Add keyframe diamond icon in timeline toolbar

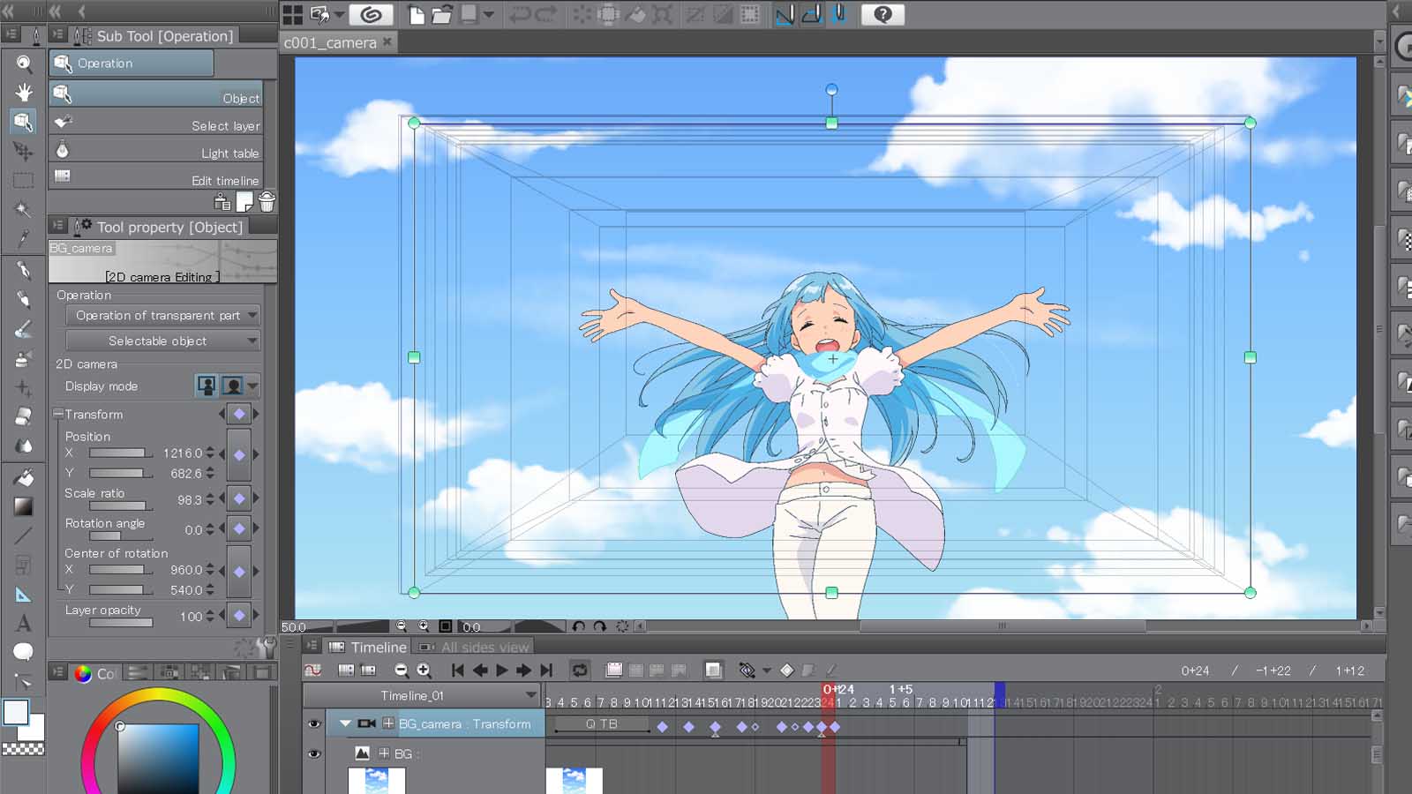coord(787,670)
